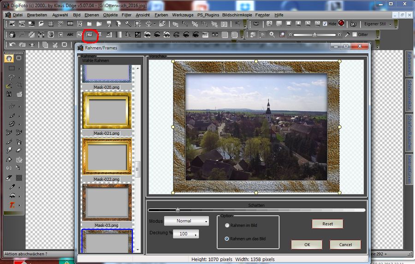Select 'Rahmen um das Bild' option
Image resolution: width=415 pixels, height=264 pixels.
pyautogui.click(x=227, y=239)
